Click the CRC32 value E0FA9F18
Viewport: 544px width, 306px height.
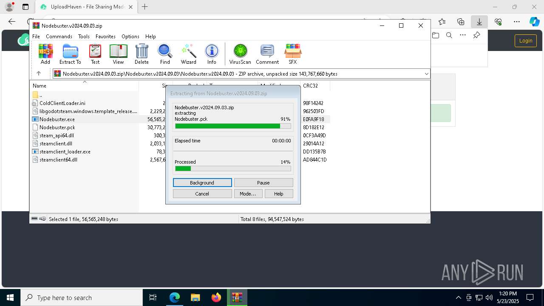click(314, 119)
